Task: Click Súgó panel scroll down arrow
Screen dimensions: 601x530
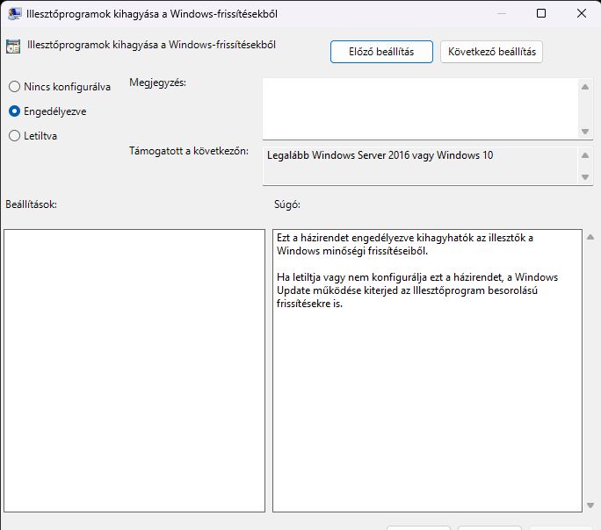Action: pyautogui.click(x=590, y=505)
